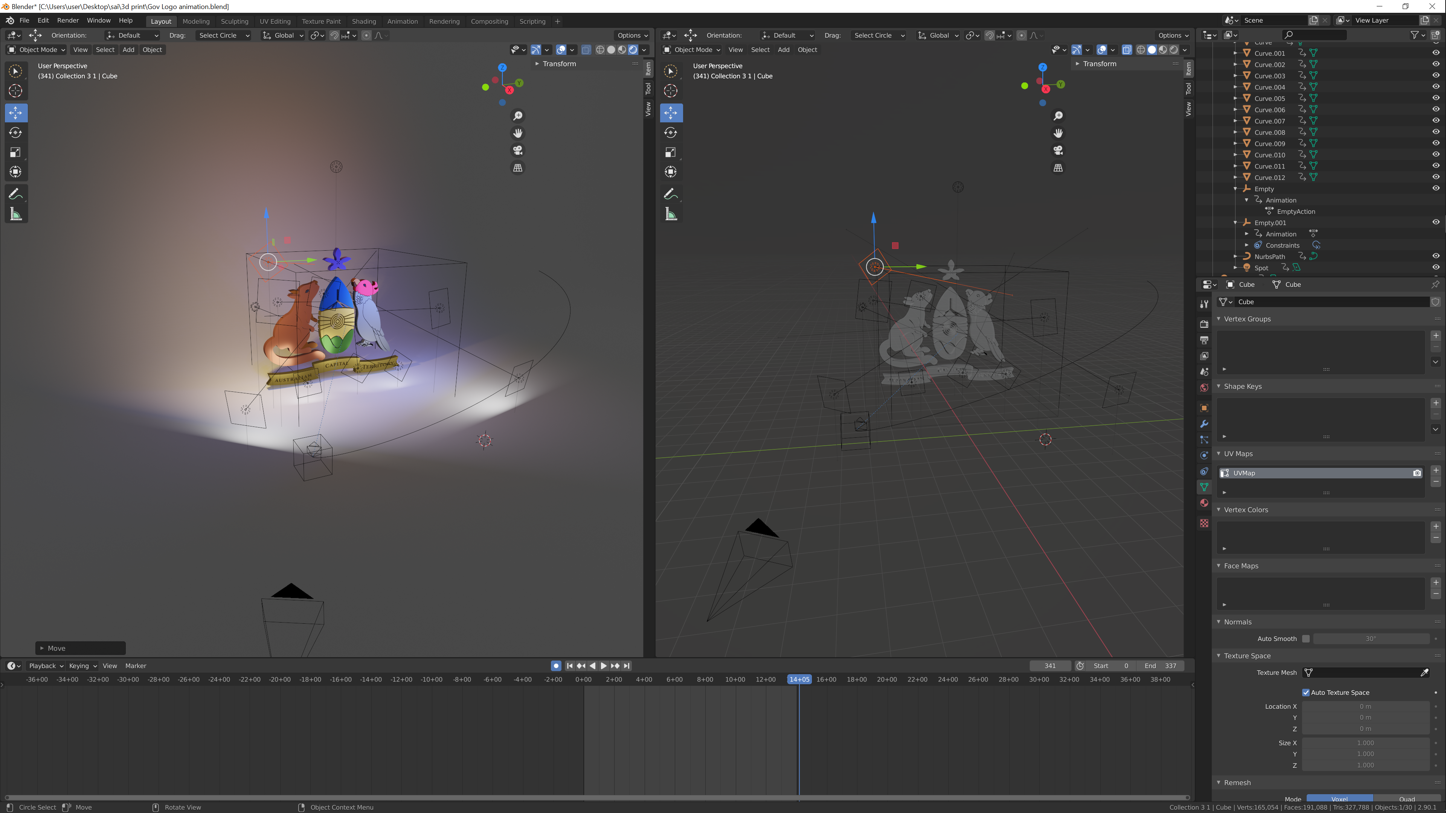Open the World properties tab
Screen dimensions: 1446x813
(x=1204, y=387)
